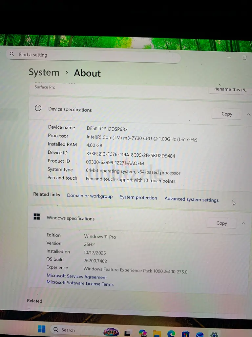
Task: Copy the Device specifications
Action: (x=227, y=114)
